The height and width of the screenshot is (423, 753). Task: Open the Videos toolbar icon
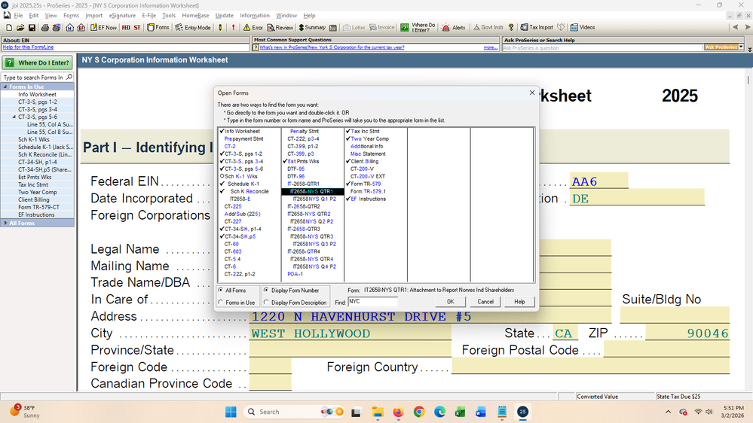pyautogui.click(x=583, y=28)
